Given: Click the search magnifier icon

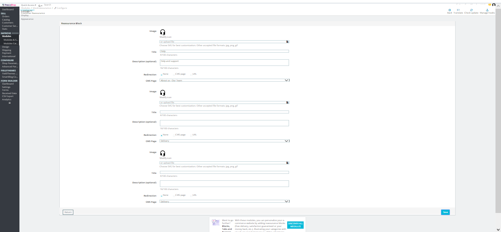Looking at the screenshot, I should coord(40,5).
